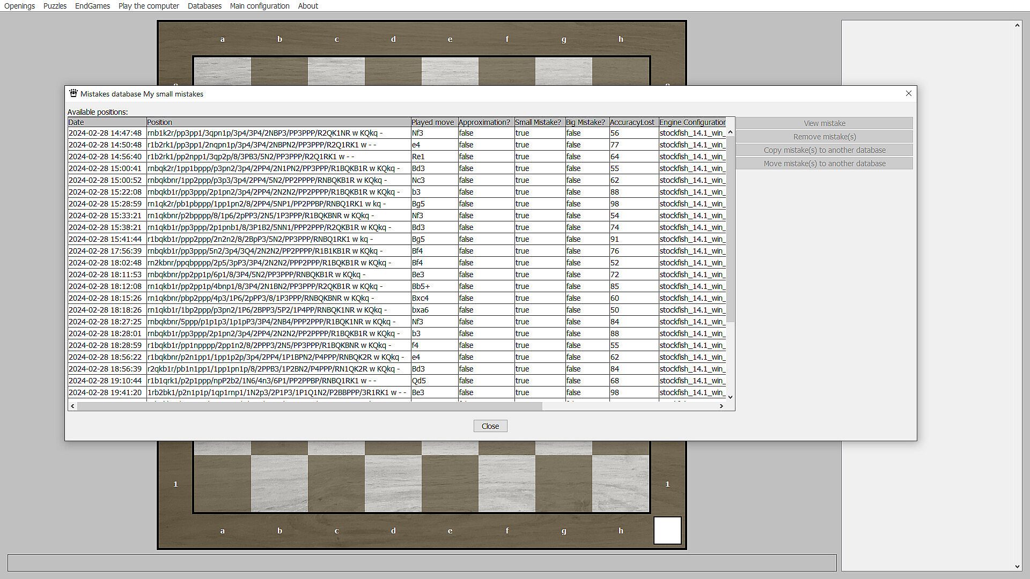Image resolution: width=1030 pixels, height=579 pixels.
Task: Close the Mistakes database dialog with X
Action: tap(908, 93)
